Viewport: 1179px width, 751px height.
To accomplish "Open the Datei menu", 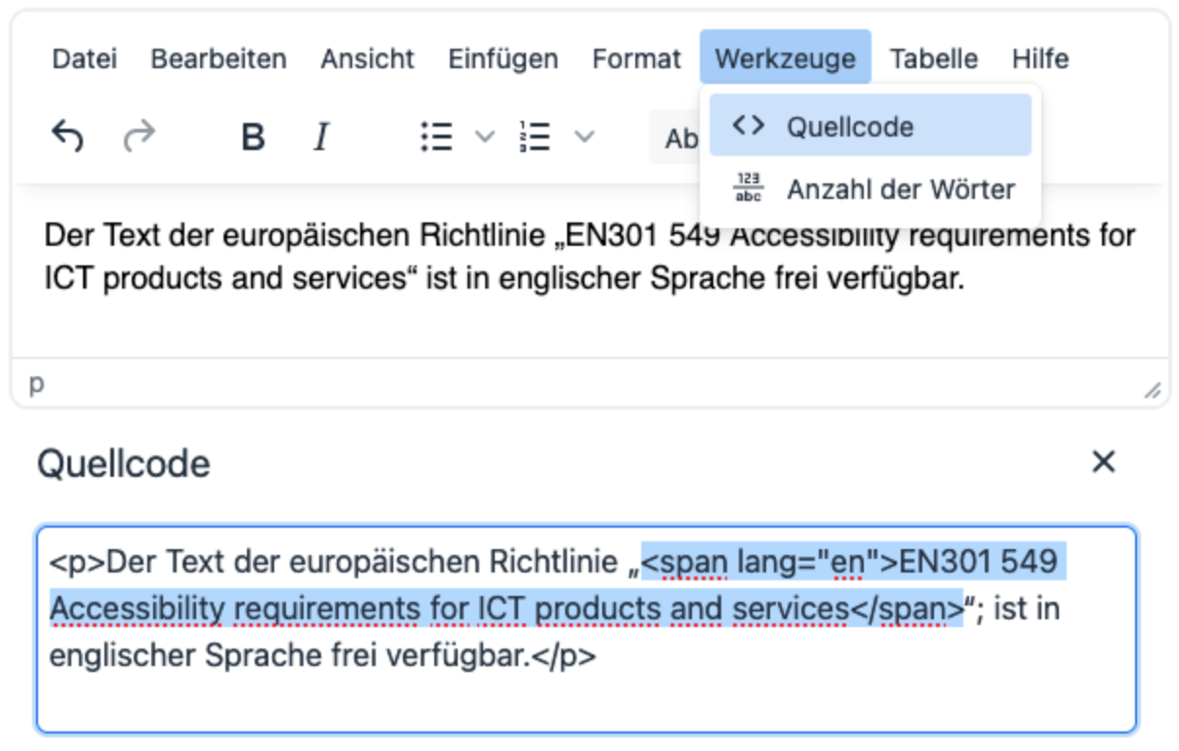I will [x=84, y=59].
